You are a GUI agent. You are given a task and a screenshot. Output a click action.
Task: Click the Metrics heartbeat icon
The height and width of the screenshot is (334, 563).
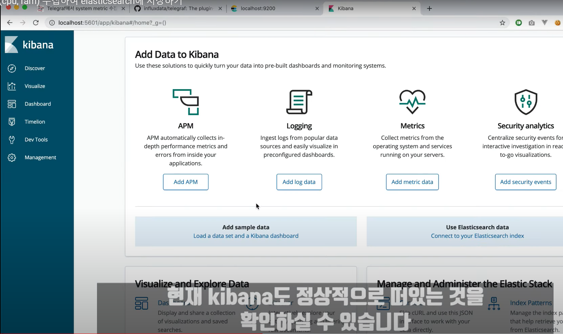pos(412,102)
